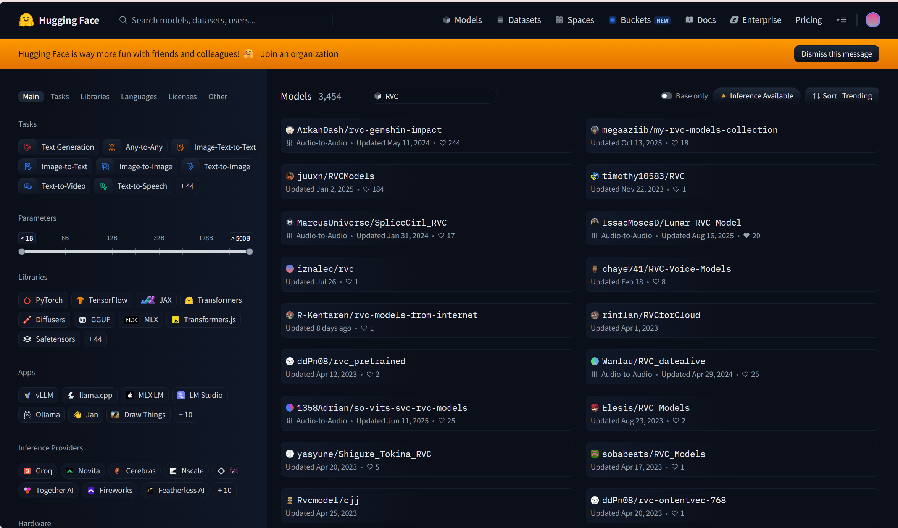
Task: Open Datasets in the top navigation
Action: (x=519, y=20)
